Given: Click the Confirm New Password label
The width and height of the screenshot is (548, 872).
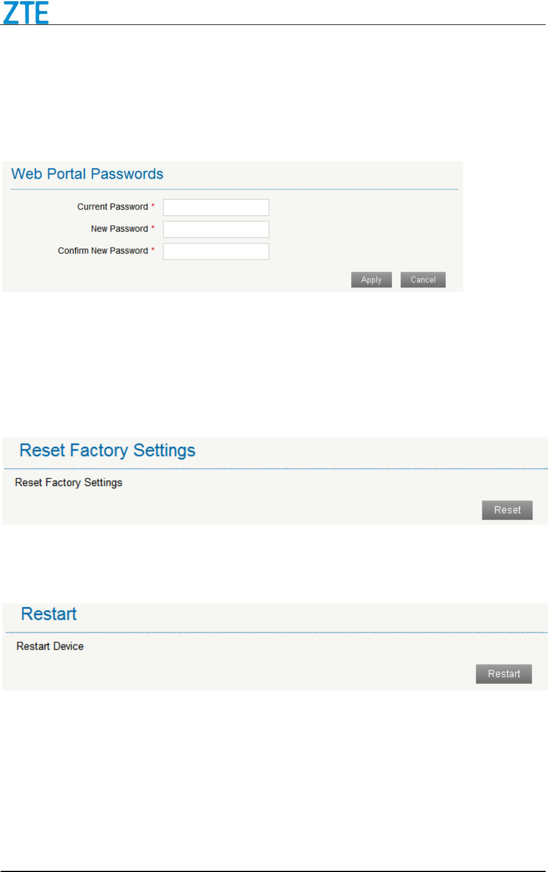Looking at the screenshot, I should click(x=103, y=251).
